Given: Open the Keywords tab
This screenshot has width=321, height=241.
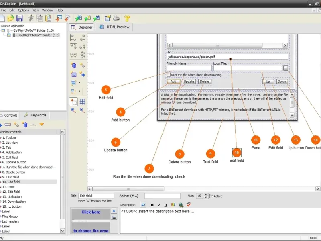Looking at the screenshot, I should point(35,115).
